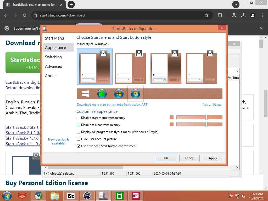Viewport: 268px width, 201px height.
Task: Click the start menu color swatch
Action: click(x=171, y=117)
